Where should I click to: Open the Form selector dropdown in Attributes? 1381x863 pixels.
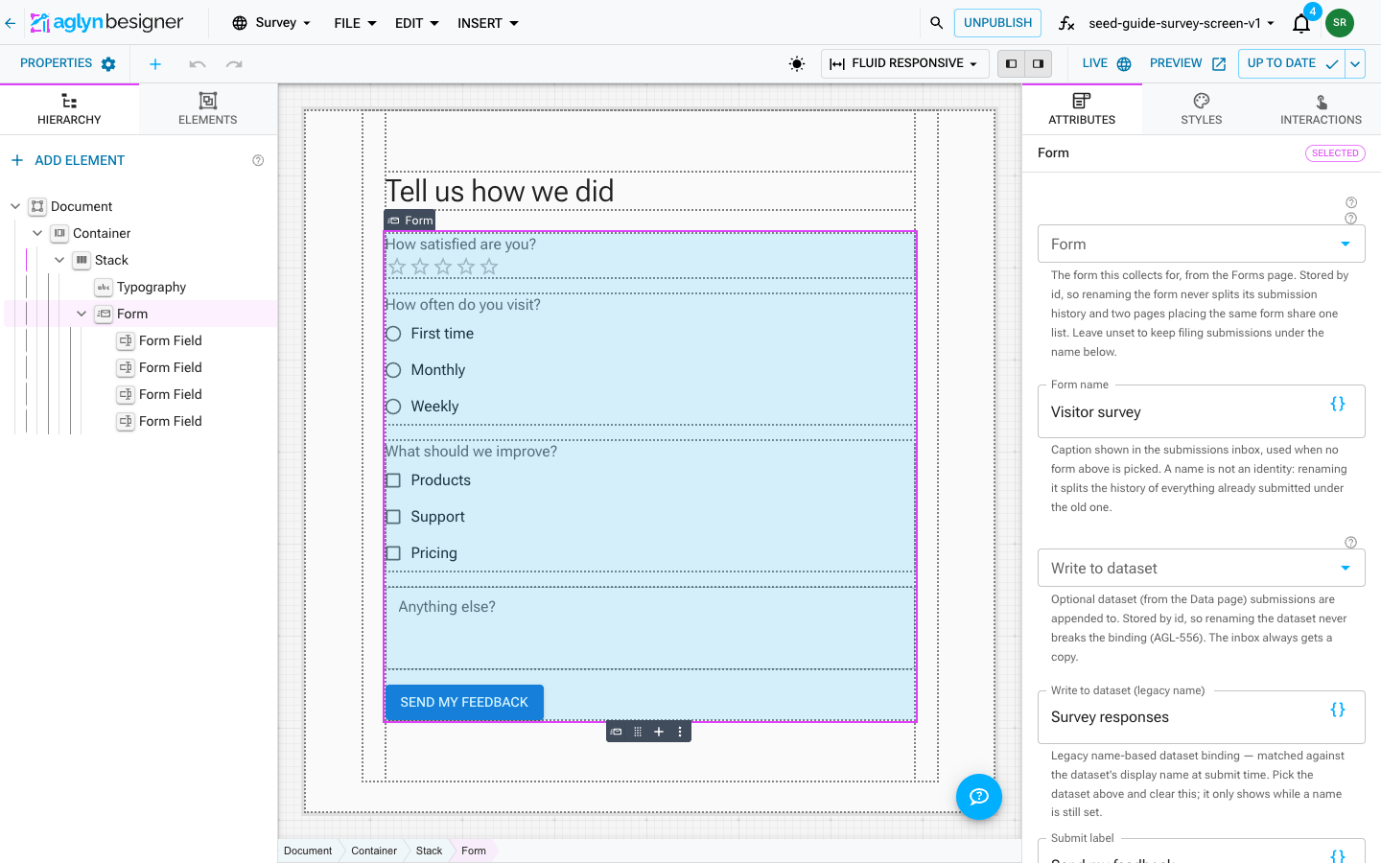click(1201, 244)
